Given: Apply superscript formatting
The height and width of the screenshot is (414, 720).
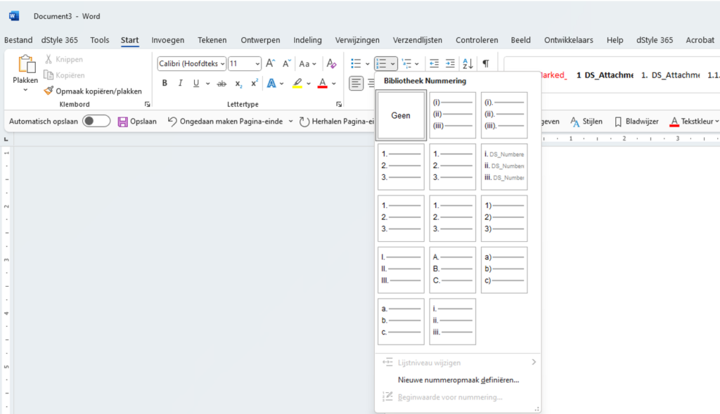Looking at the screenshot, I should tap(254, 83).
